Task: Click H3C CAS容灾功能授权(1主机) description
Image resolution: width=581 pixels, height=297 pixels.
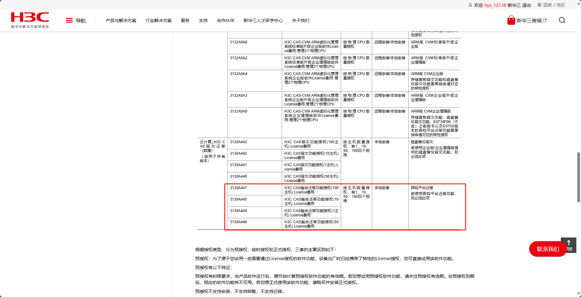Action: [x=311, y=167]
